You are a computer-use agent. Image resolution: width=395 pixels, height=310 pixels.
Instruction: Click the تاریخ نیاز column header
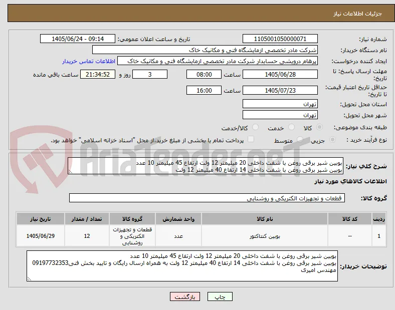pyautogui.click(x=41, y=219)
